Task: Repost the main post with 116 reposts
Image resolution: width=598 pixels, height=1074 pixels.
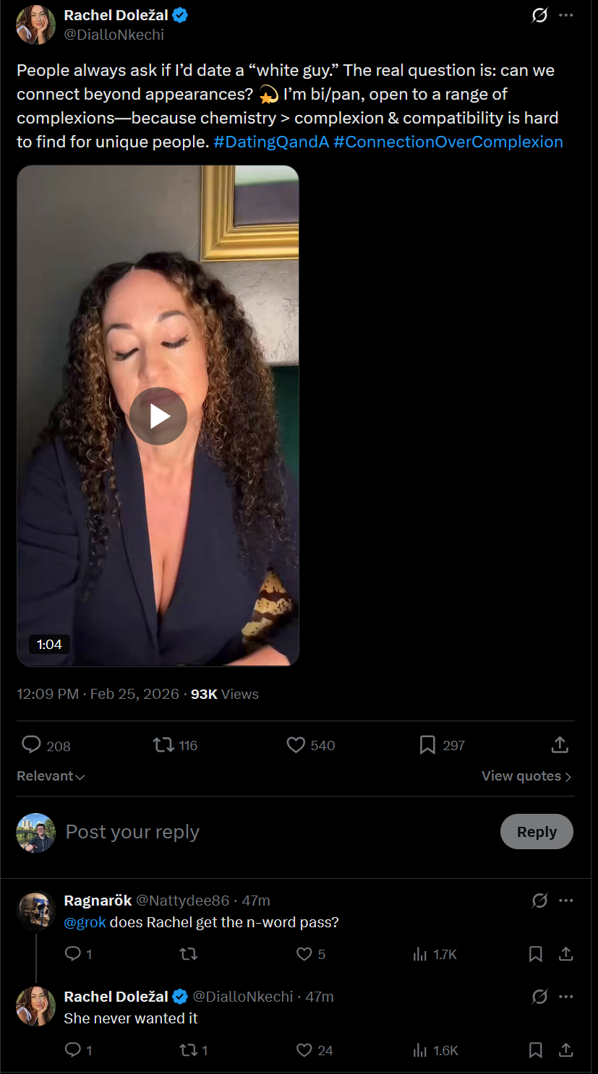Action: tap(164, 745)
